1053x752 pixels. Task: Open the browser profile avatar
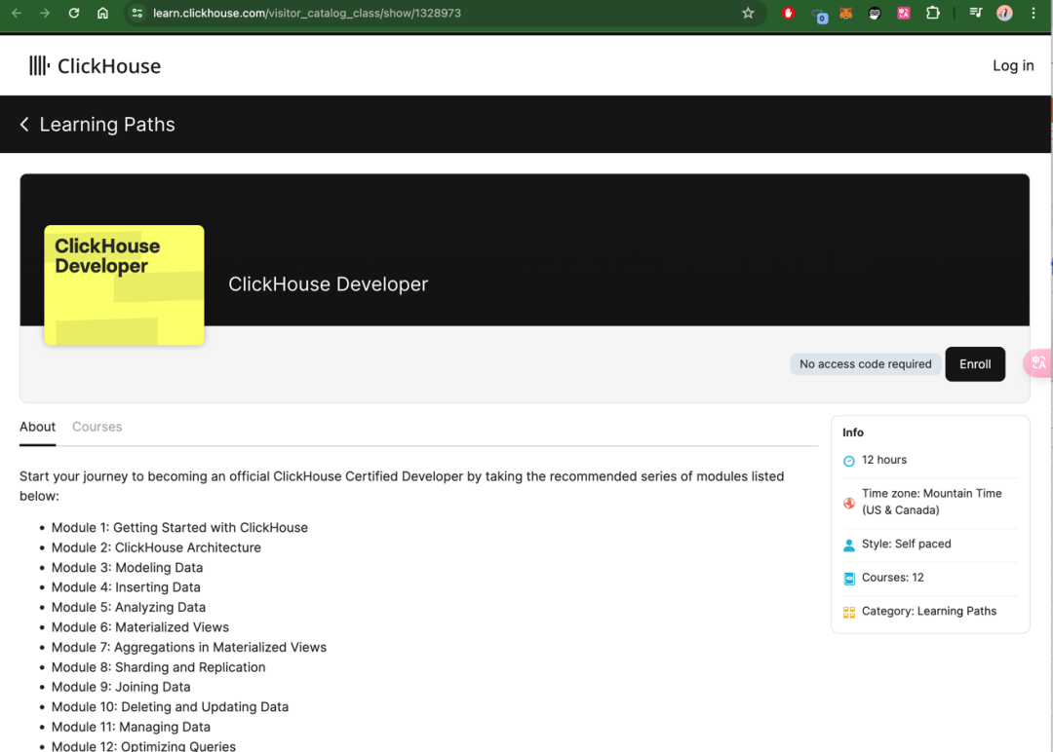[x=1004, y=13]
